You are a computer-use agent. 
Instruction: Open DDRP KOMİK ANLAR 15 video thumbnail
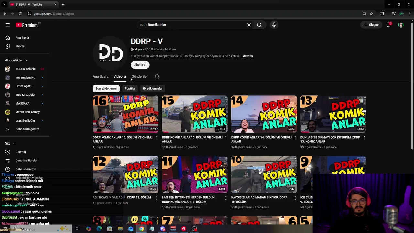(195, 114)
